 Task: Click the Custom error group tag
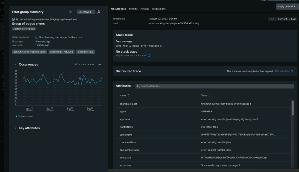pos(24,29)
